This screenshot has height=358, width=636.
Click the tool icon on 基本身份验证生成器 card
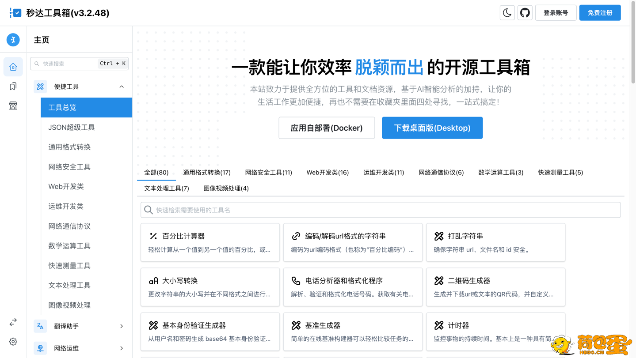tap(153, 325)
